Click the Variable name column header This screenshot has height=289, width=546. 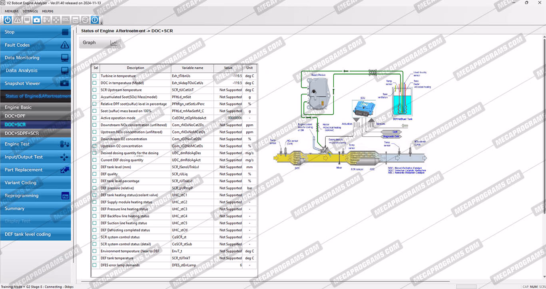point(192,68)
